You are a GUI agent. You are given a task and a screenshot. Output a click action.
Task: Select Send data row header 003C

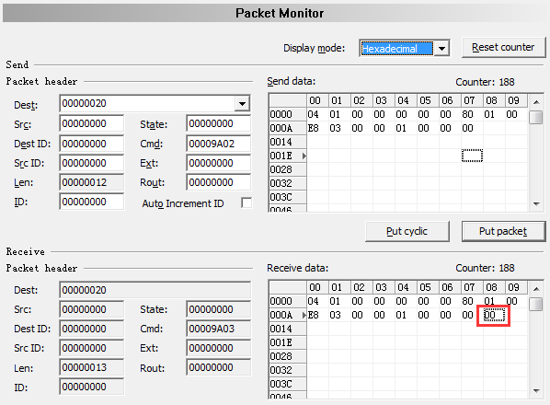(288, 197)
